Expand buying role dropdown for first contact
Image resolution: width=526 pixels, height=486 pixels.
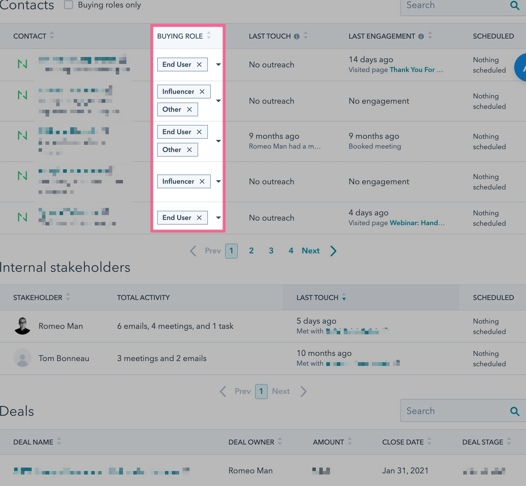[219, 64]
